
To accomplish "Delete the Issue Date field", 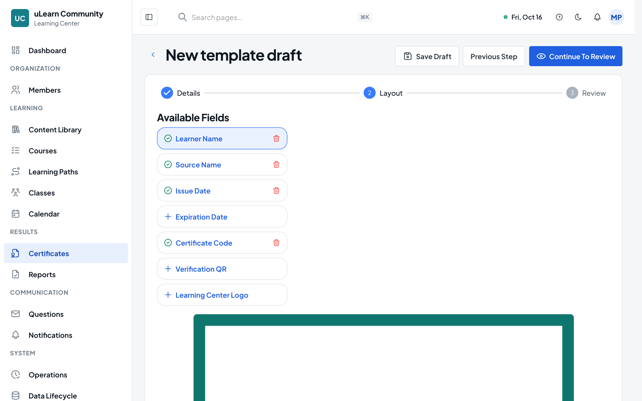I will pyautogui.click(x=276, y=190).
